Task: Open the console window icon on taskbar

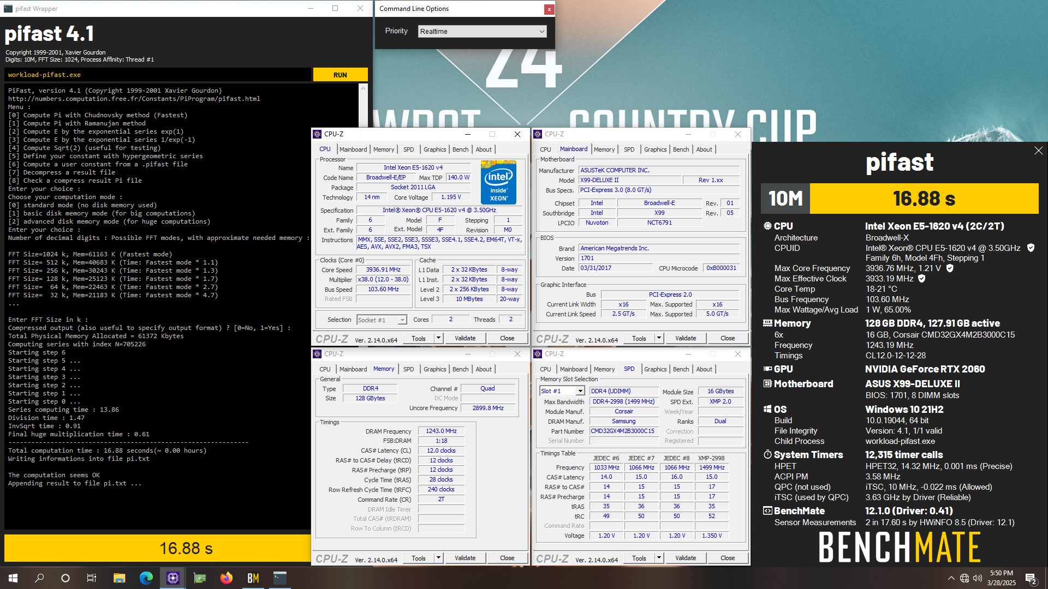Action: pos(279,578)
